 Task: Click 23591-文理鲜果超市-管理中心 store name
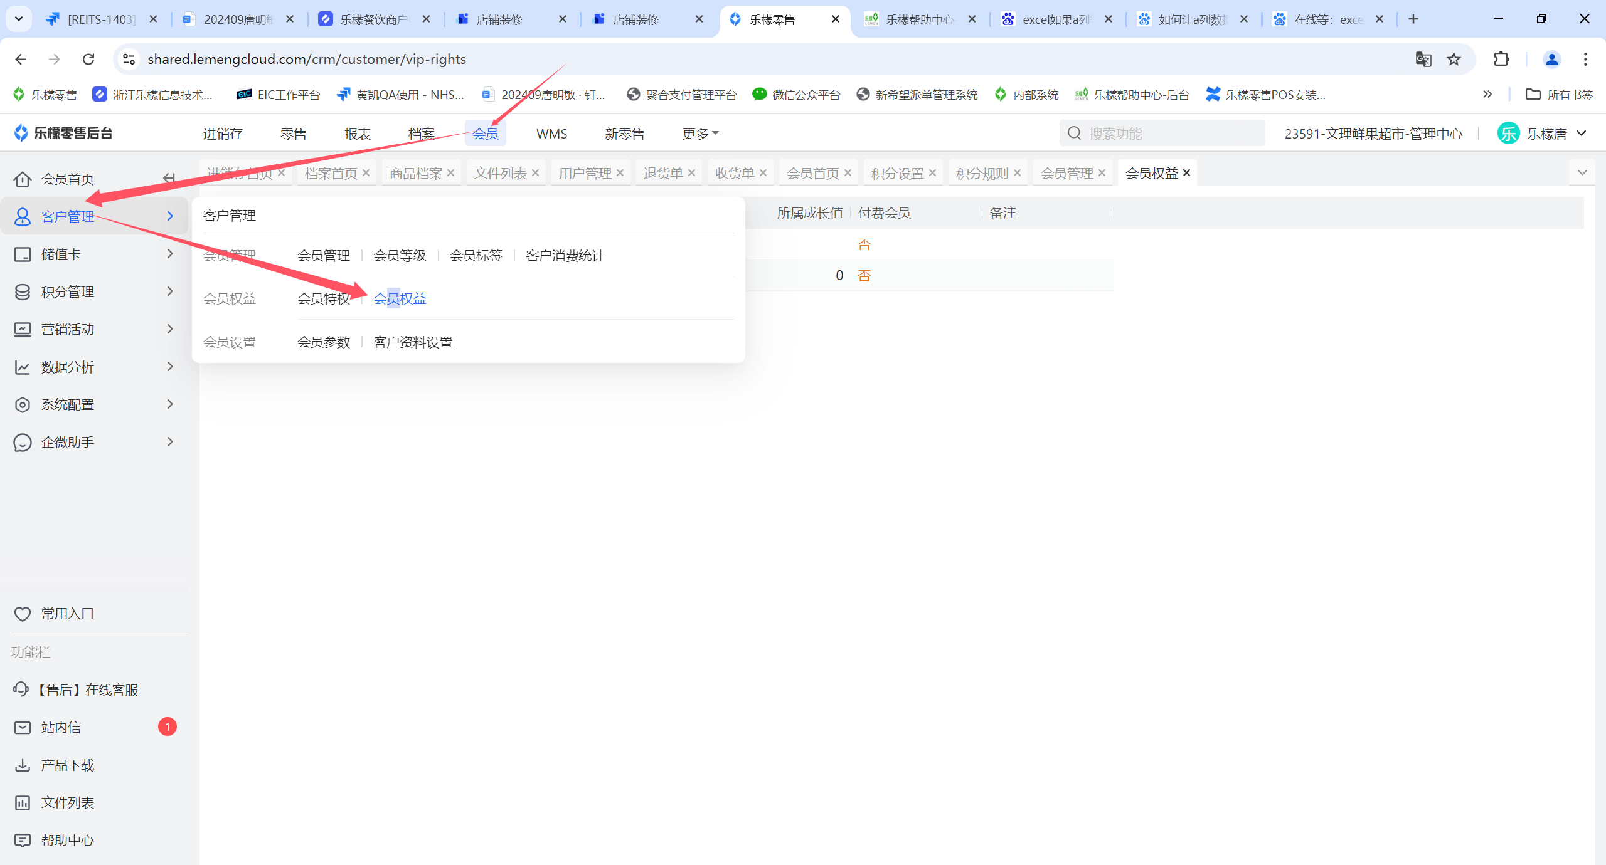pos(1373,134)
